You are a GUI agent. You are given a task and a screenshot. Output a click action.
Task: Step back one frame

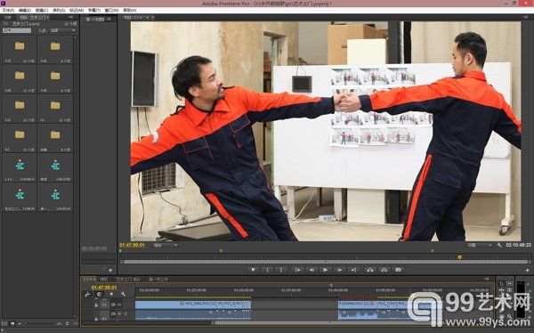tap(311, 270)
